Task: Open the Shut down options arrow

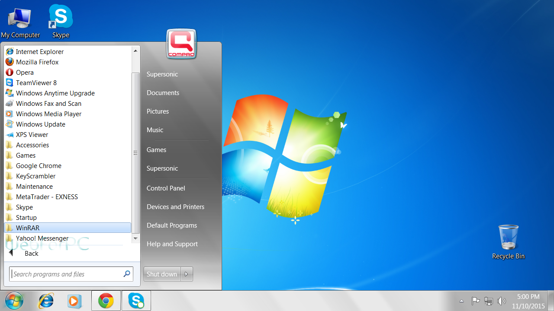Action: [x=186, y=274]
